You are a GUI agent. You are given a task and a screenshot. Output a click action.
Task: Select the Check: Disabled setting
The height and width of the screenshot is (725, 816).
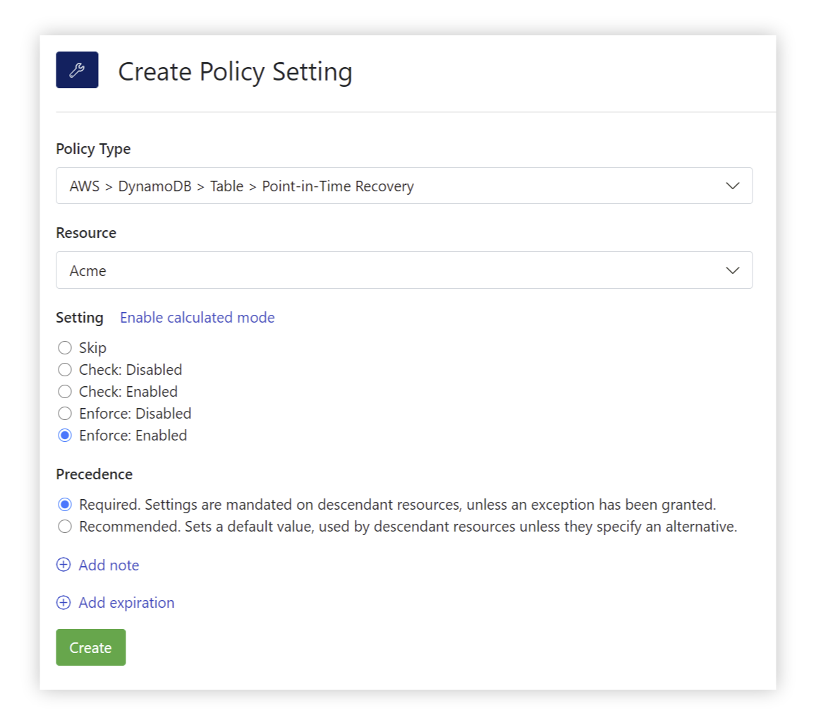65,369
